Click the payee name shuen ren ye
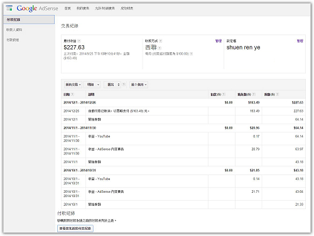Screen dimensions: 314x236 243,48
